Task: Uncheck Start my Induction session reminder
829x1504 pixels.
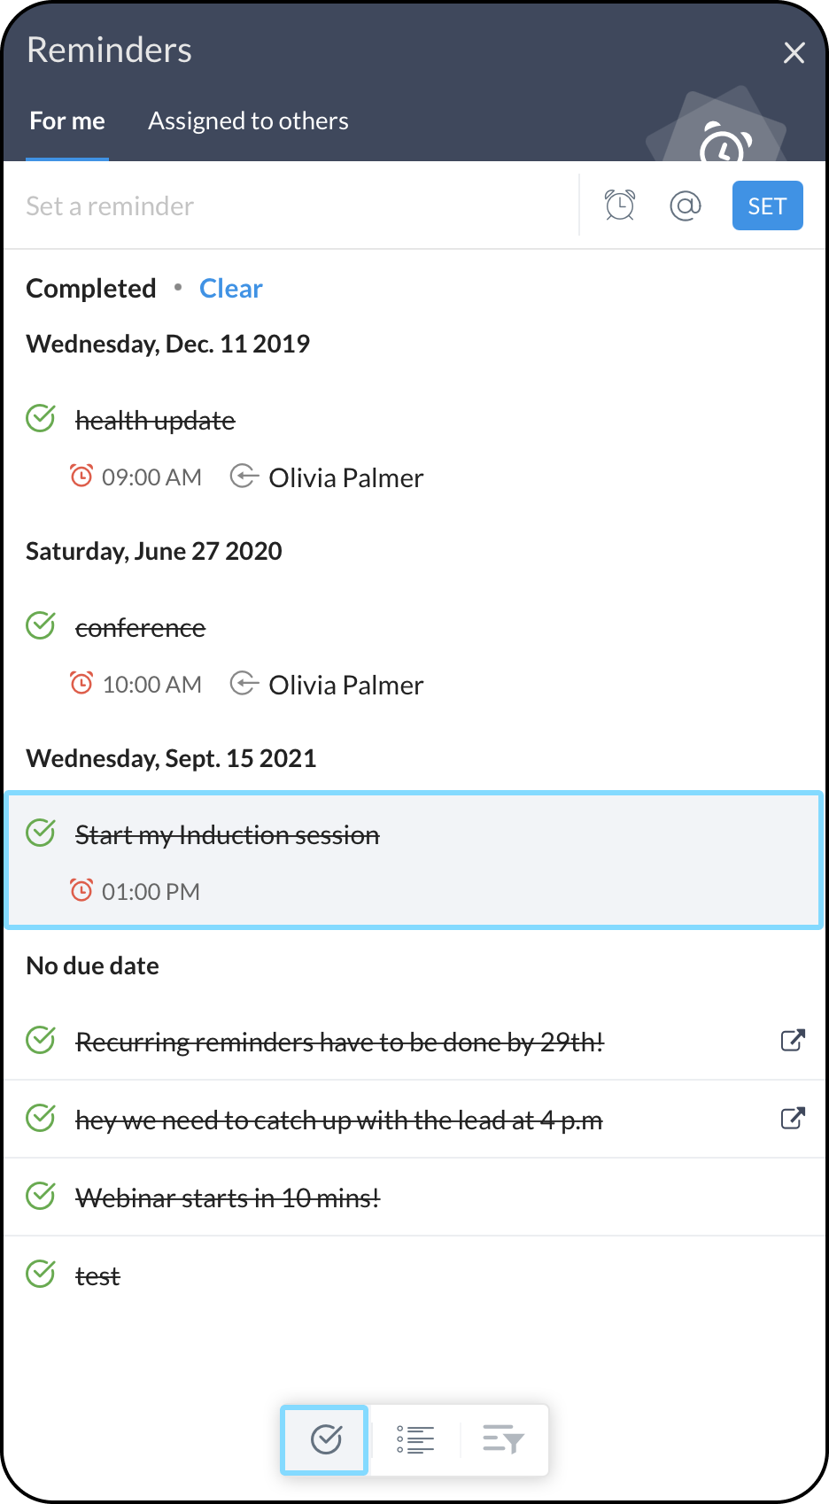Action: pyautogui.click(x=41, y=833)
